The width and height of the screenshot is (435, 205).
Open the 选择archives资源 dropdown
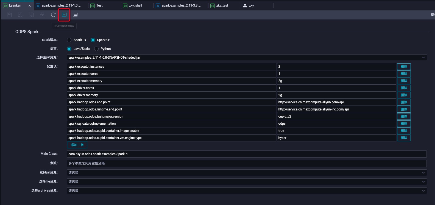[x=247, y=191]
